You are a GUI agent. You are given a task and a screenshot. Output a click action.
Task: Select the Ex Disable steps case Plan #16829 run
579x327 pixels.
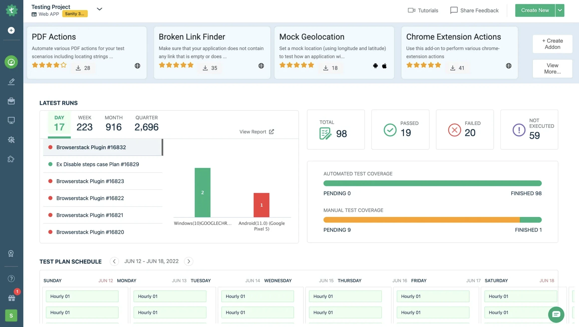pos(97,164)
